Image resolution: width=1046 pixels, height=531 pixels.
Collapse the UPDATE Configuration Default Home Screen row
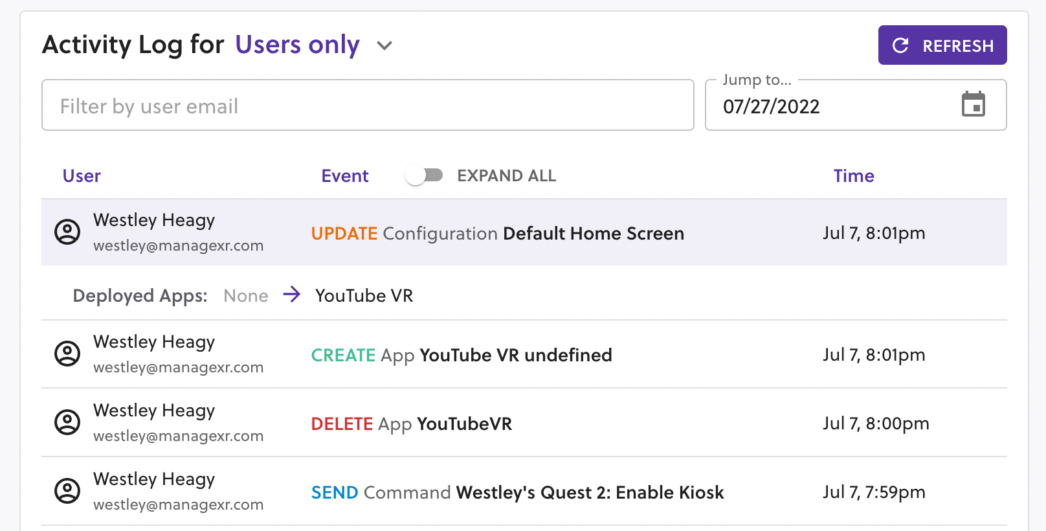(x=497, y=233)
